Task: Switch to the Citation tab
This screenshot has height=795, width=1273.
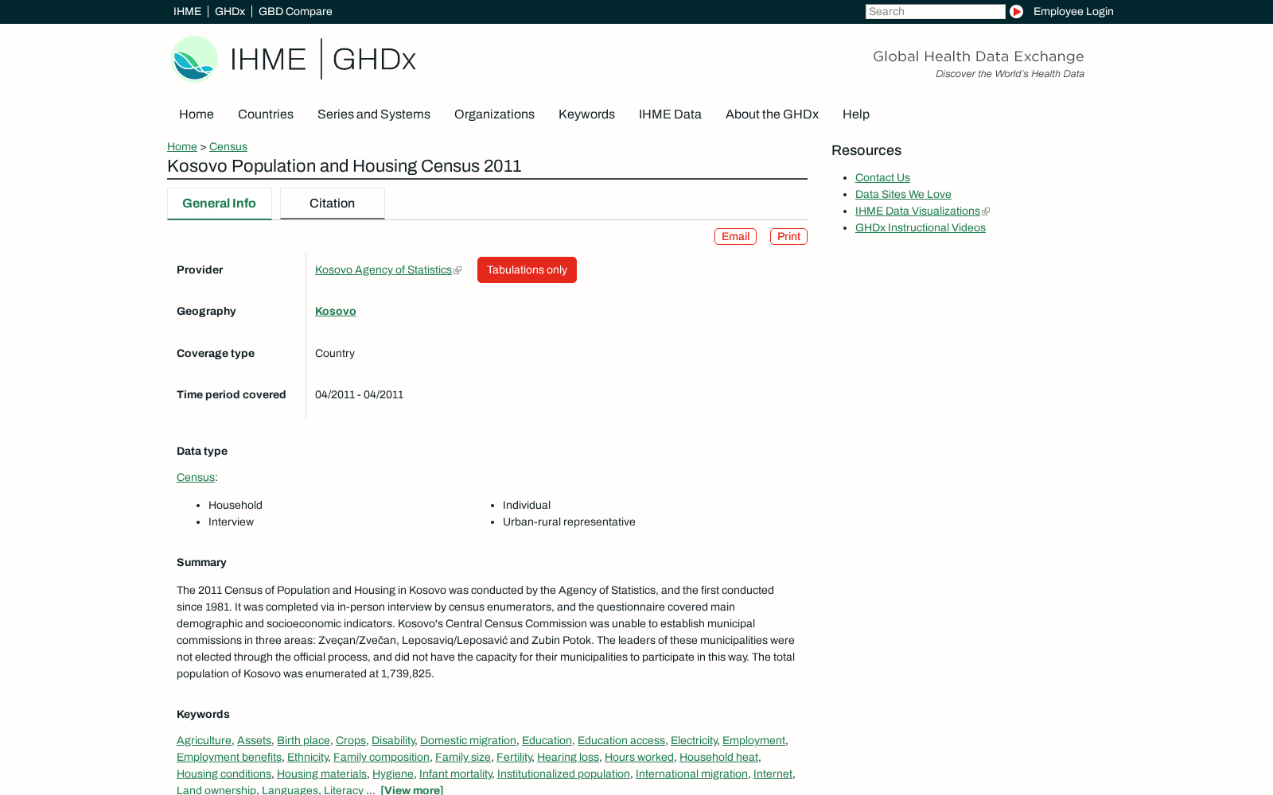Action: tap(333, 204)
